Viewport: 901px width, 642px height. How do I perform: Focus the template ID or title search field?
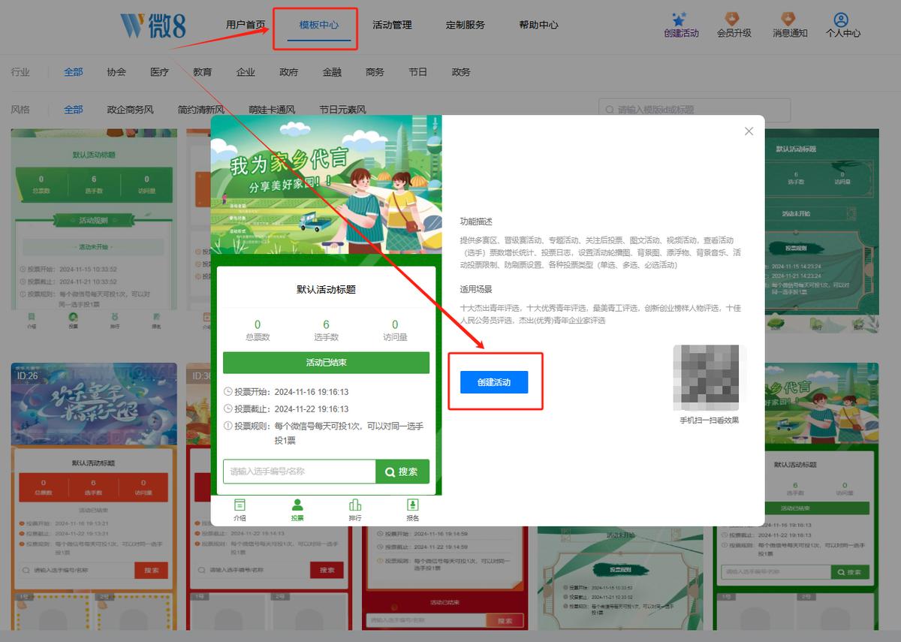tap(695, 110)
